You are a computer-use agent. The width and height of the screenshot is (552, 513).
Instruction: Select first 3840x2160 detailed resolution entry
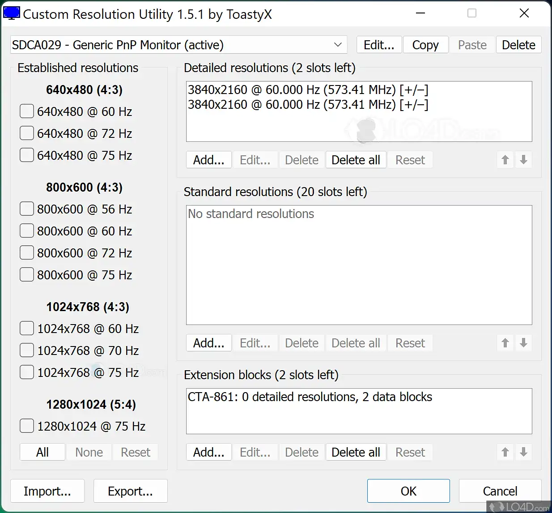308,90
